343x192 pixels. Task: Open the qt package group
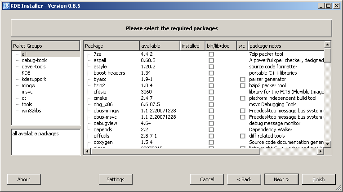tap(24, 98)
